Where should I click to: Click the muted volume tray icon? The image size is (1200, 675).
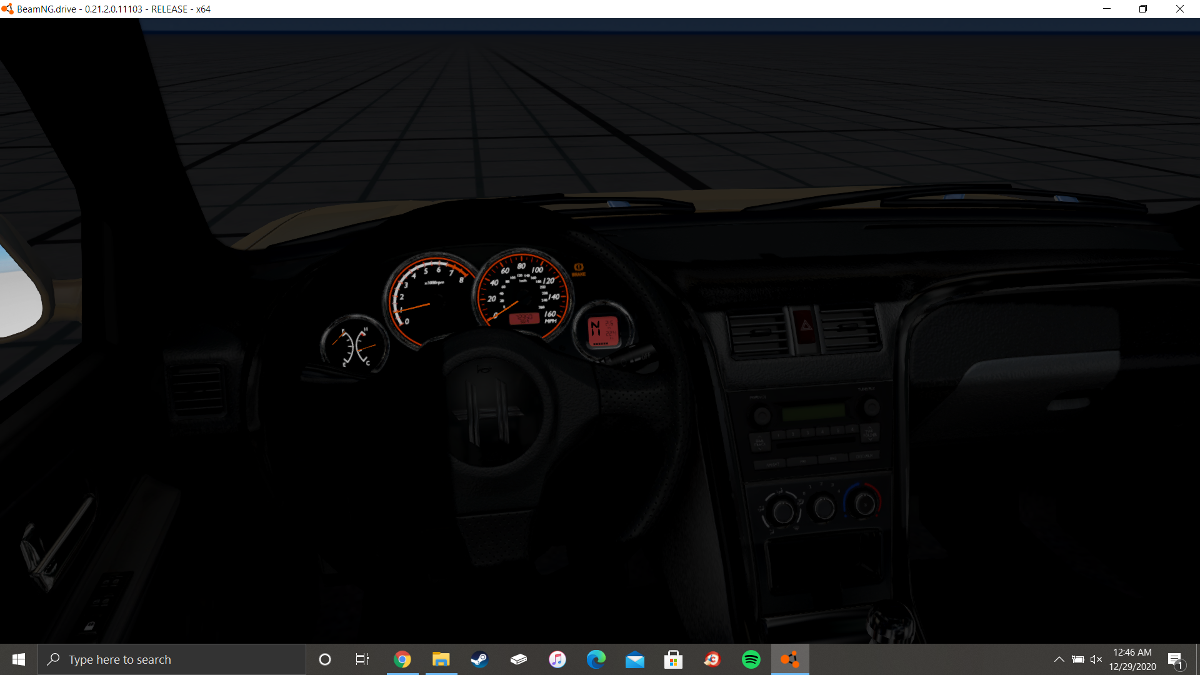pyautogui.click(x=1096, y=659)
